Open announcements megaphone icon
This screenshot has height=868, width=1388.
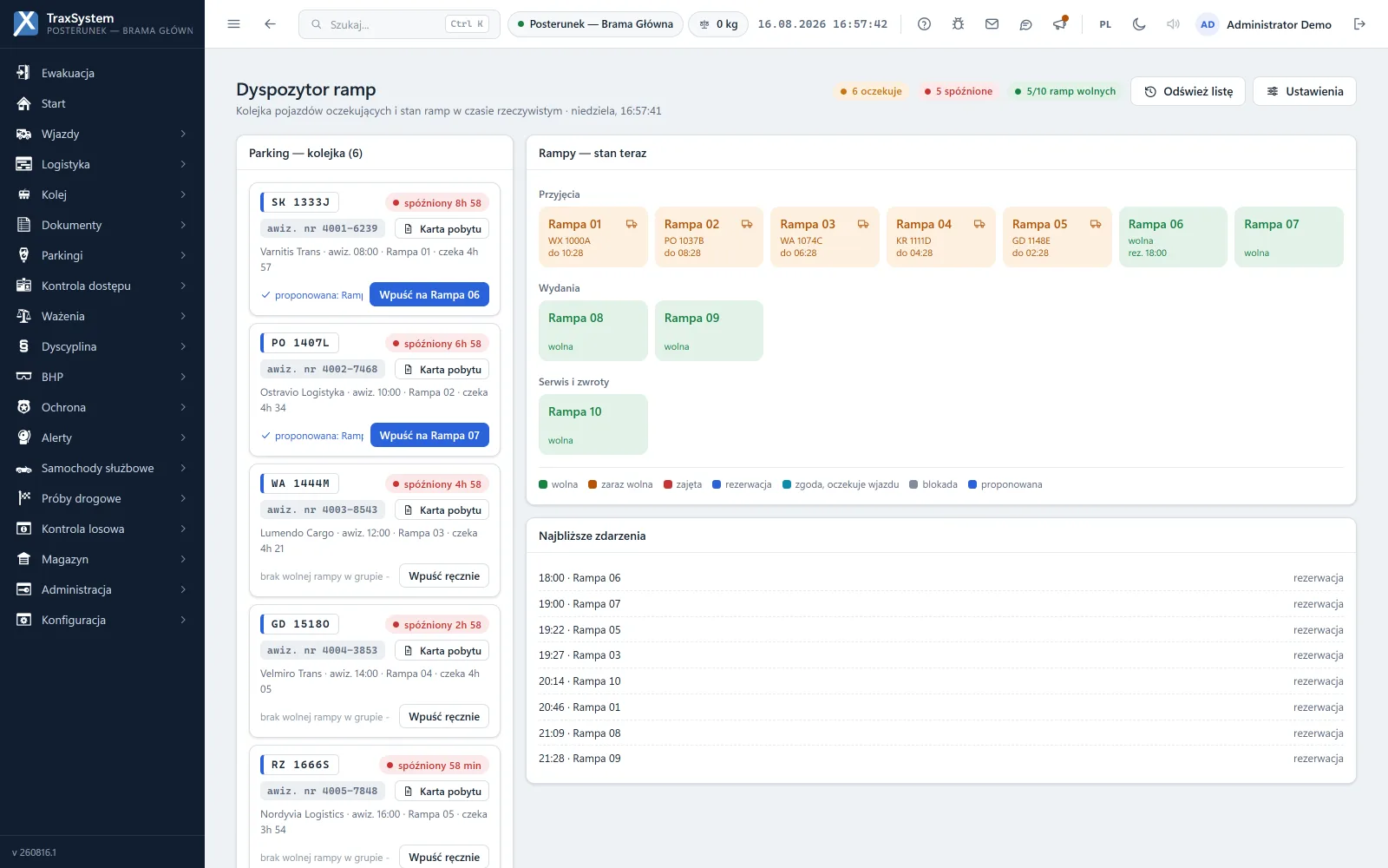[x=1059, y=24]
